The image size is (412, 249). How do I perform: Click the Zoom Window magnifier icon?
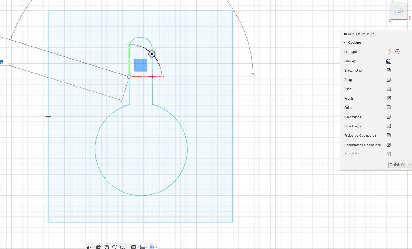(x=123, y=247)
